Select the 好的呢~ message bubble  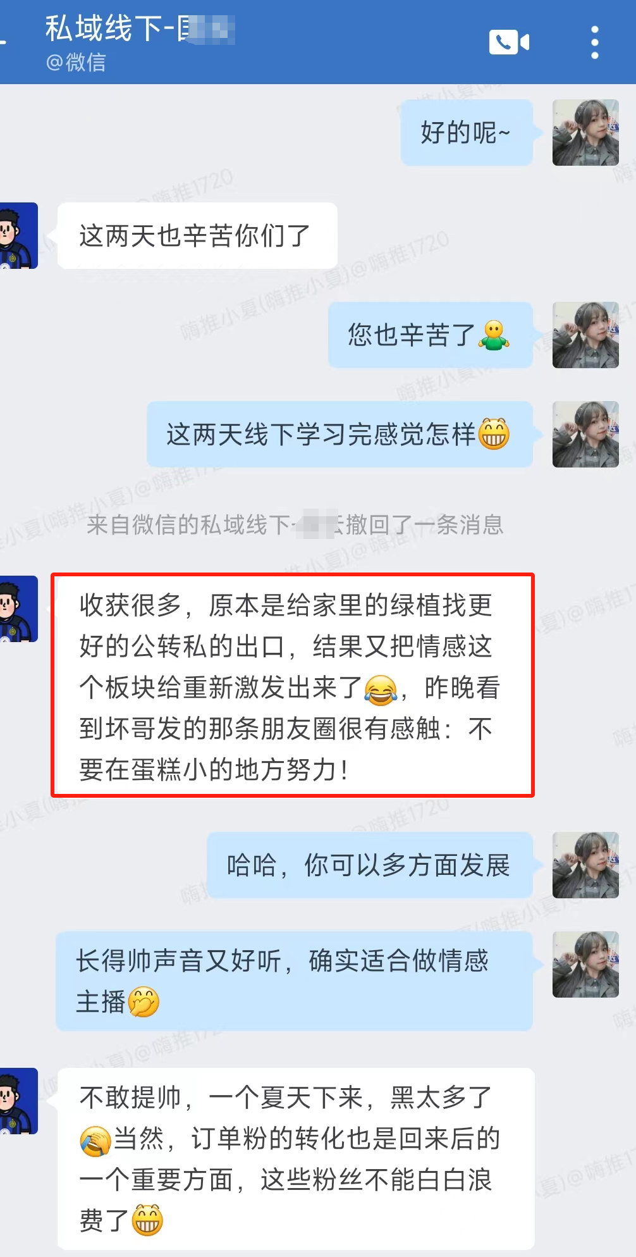coord(467,132)
